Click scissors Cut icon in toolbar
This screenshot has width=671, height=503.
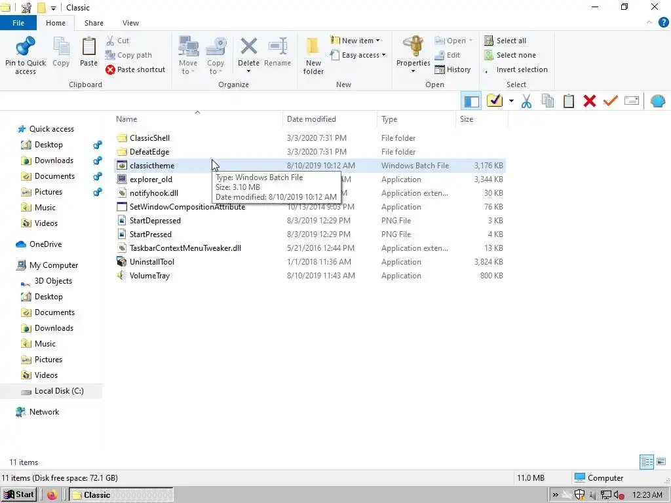pyautogui.click(x=526, y=102)
